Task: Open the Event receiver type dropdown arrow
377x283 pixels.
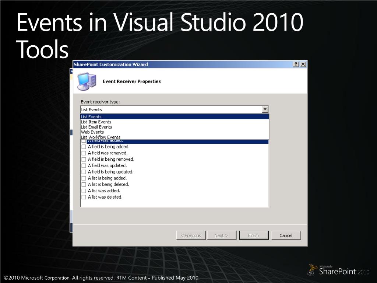Action: tap(265, 109)
